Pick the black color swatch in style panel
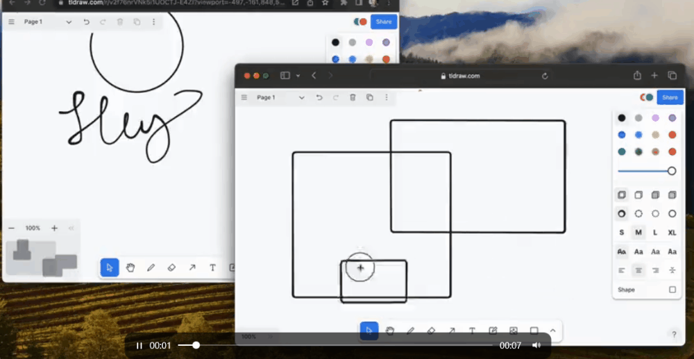The width and height of the screenshot is (694, 359). coord(621,118)
